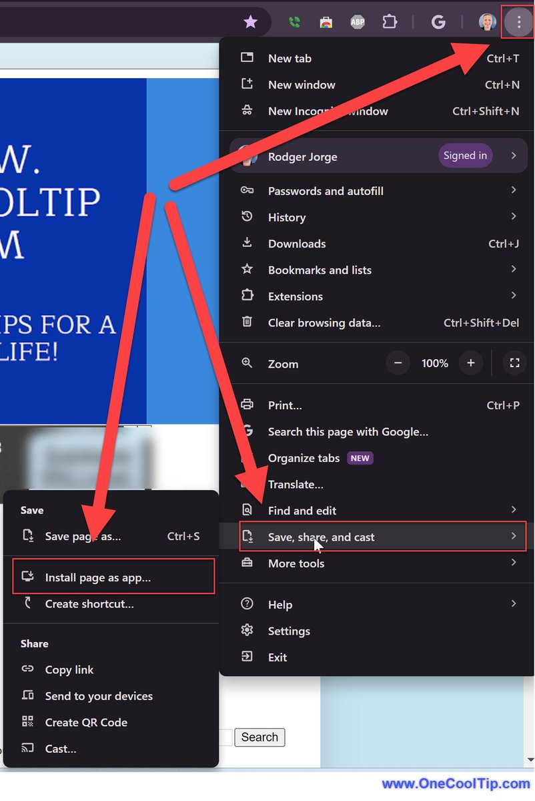Open the AdBlock Plus ABP extension icon
The height and width of the screenshot is (801, 535).
(x=358, y=23)
